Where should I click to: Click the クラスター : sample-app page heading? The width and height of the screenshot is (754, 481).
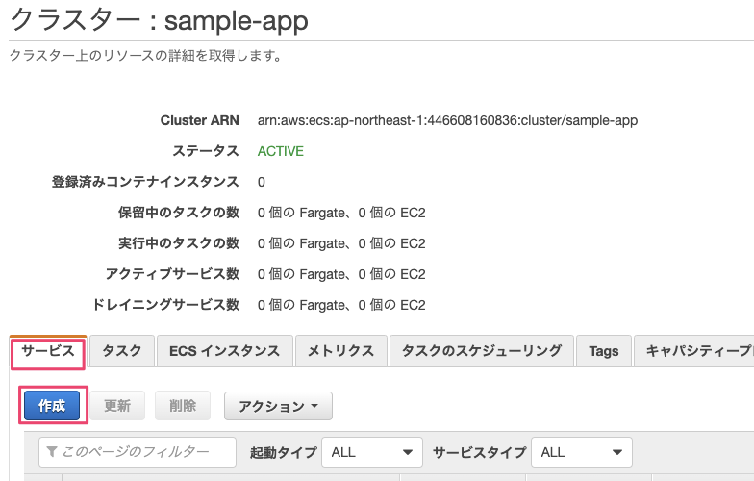point(159,21)
